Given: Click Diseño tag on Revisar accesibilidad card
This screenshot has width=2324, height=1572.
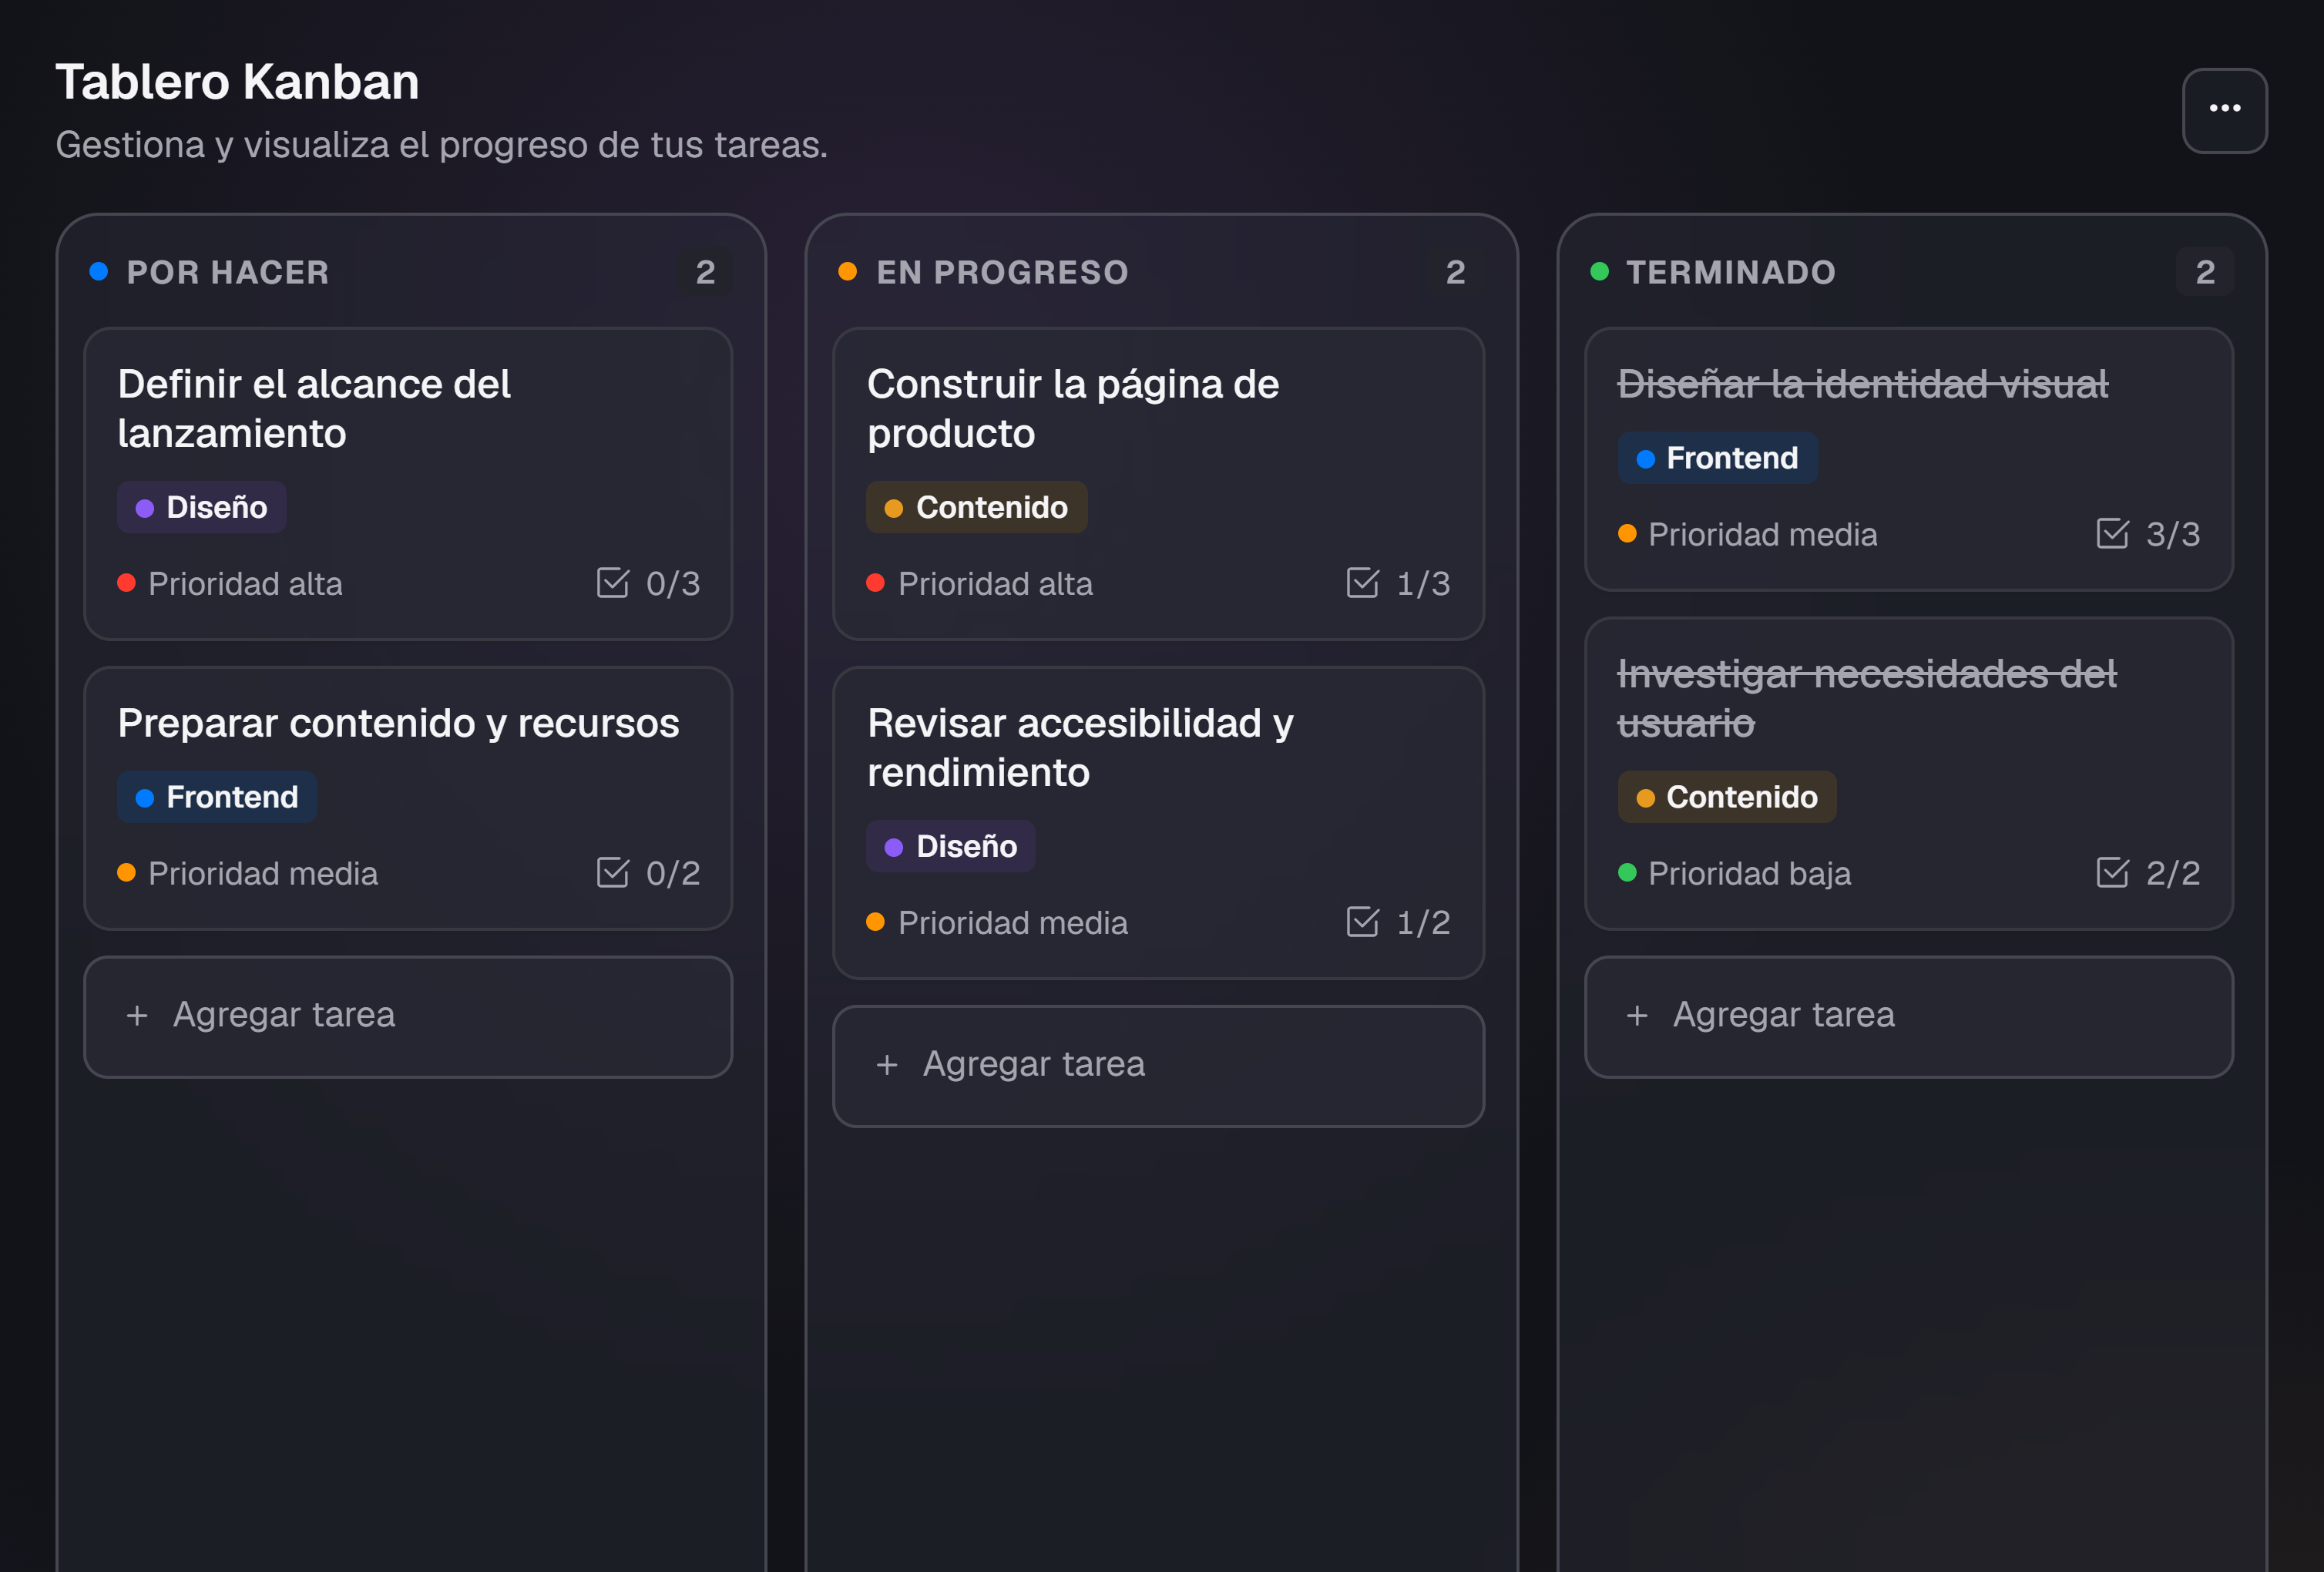Looking at the screenshot, I should point(950,846).
